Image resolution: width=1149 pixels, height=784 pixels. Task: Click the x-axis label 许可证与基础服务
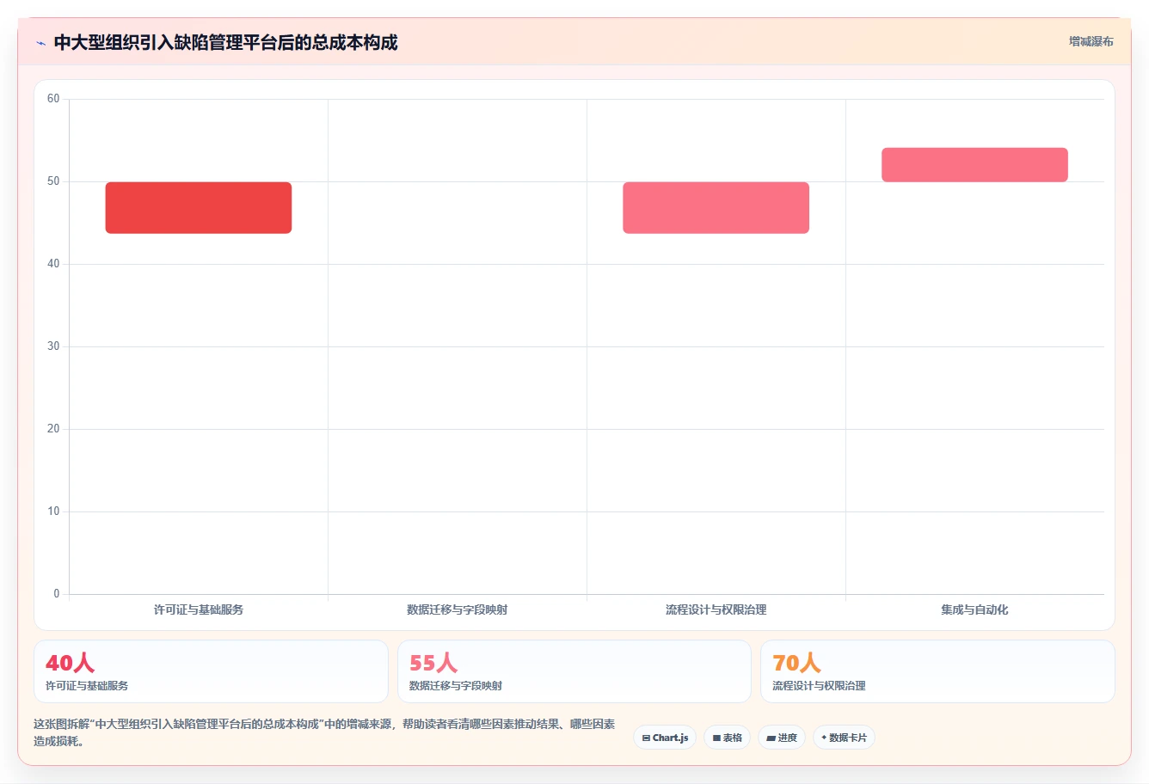point(199,609)
